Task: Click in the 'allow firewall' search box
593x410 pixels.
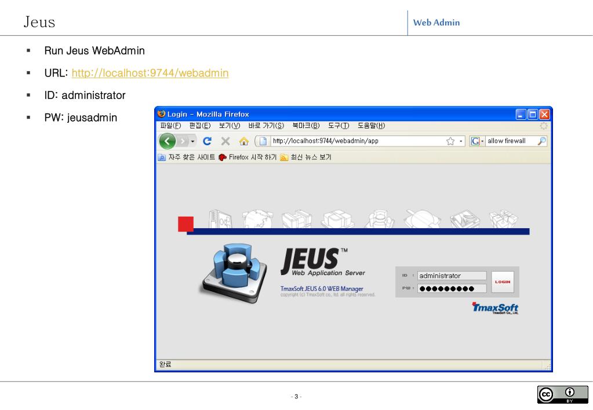Action: [511, 141]
